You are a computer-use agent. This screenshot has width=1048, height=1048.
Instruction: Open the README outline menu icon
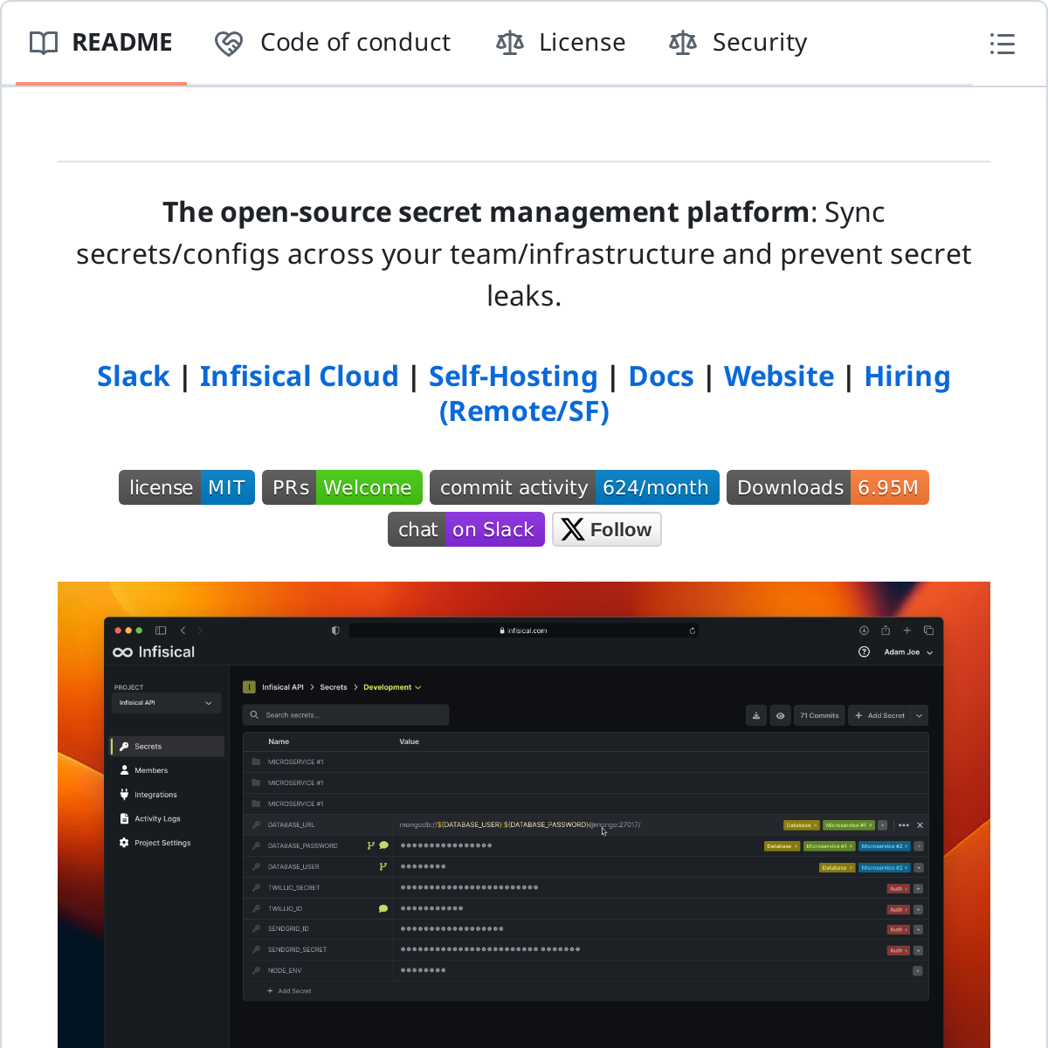[1002, 44]
